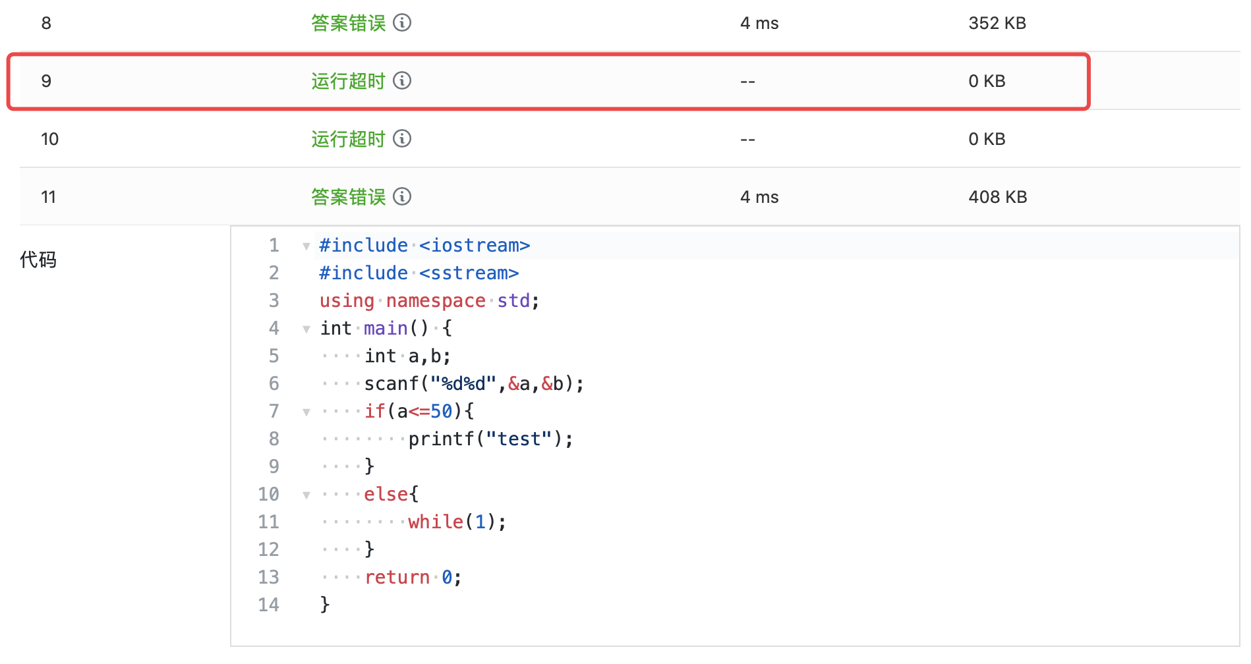
Task: Open info icon beside row 8 答案错误
Action: [402, 23]
